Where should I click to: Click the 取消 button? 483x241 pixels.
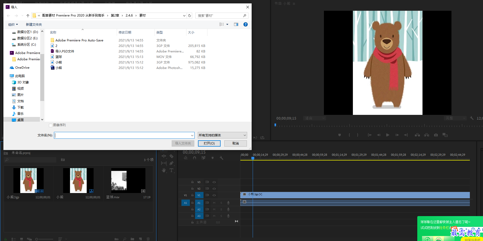tap(236, 143)
